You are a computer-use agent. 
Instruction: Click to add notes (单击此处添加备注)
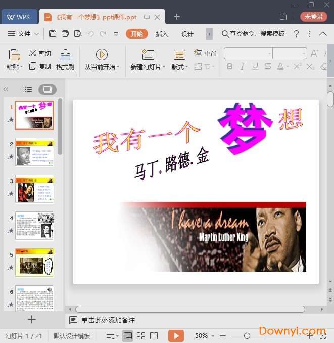pos(108,320)
